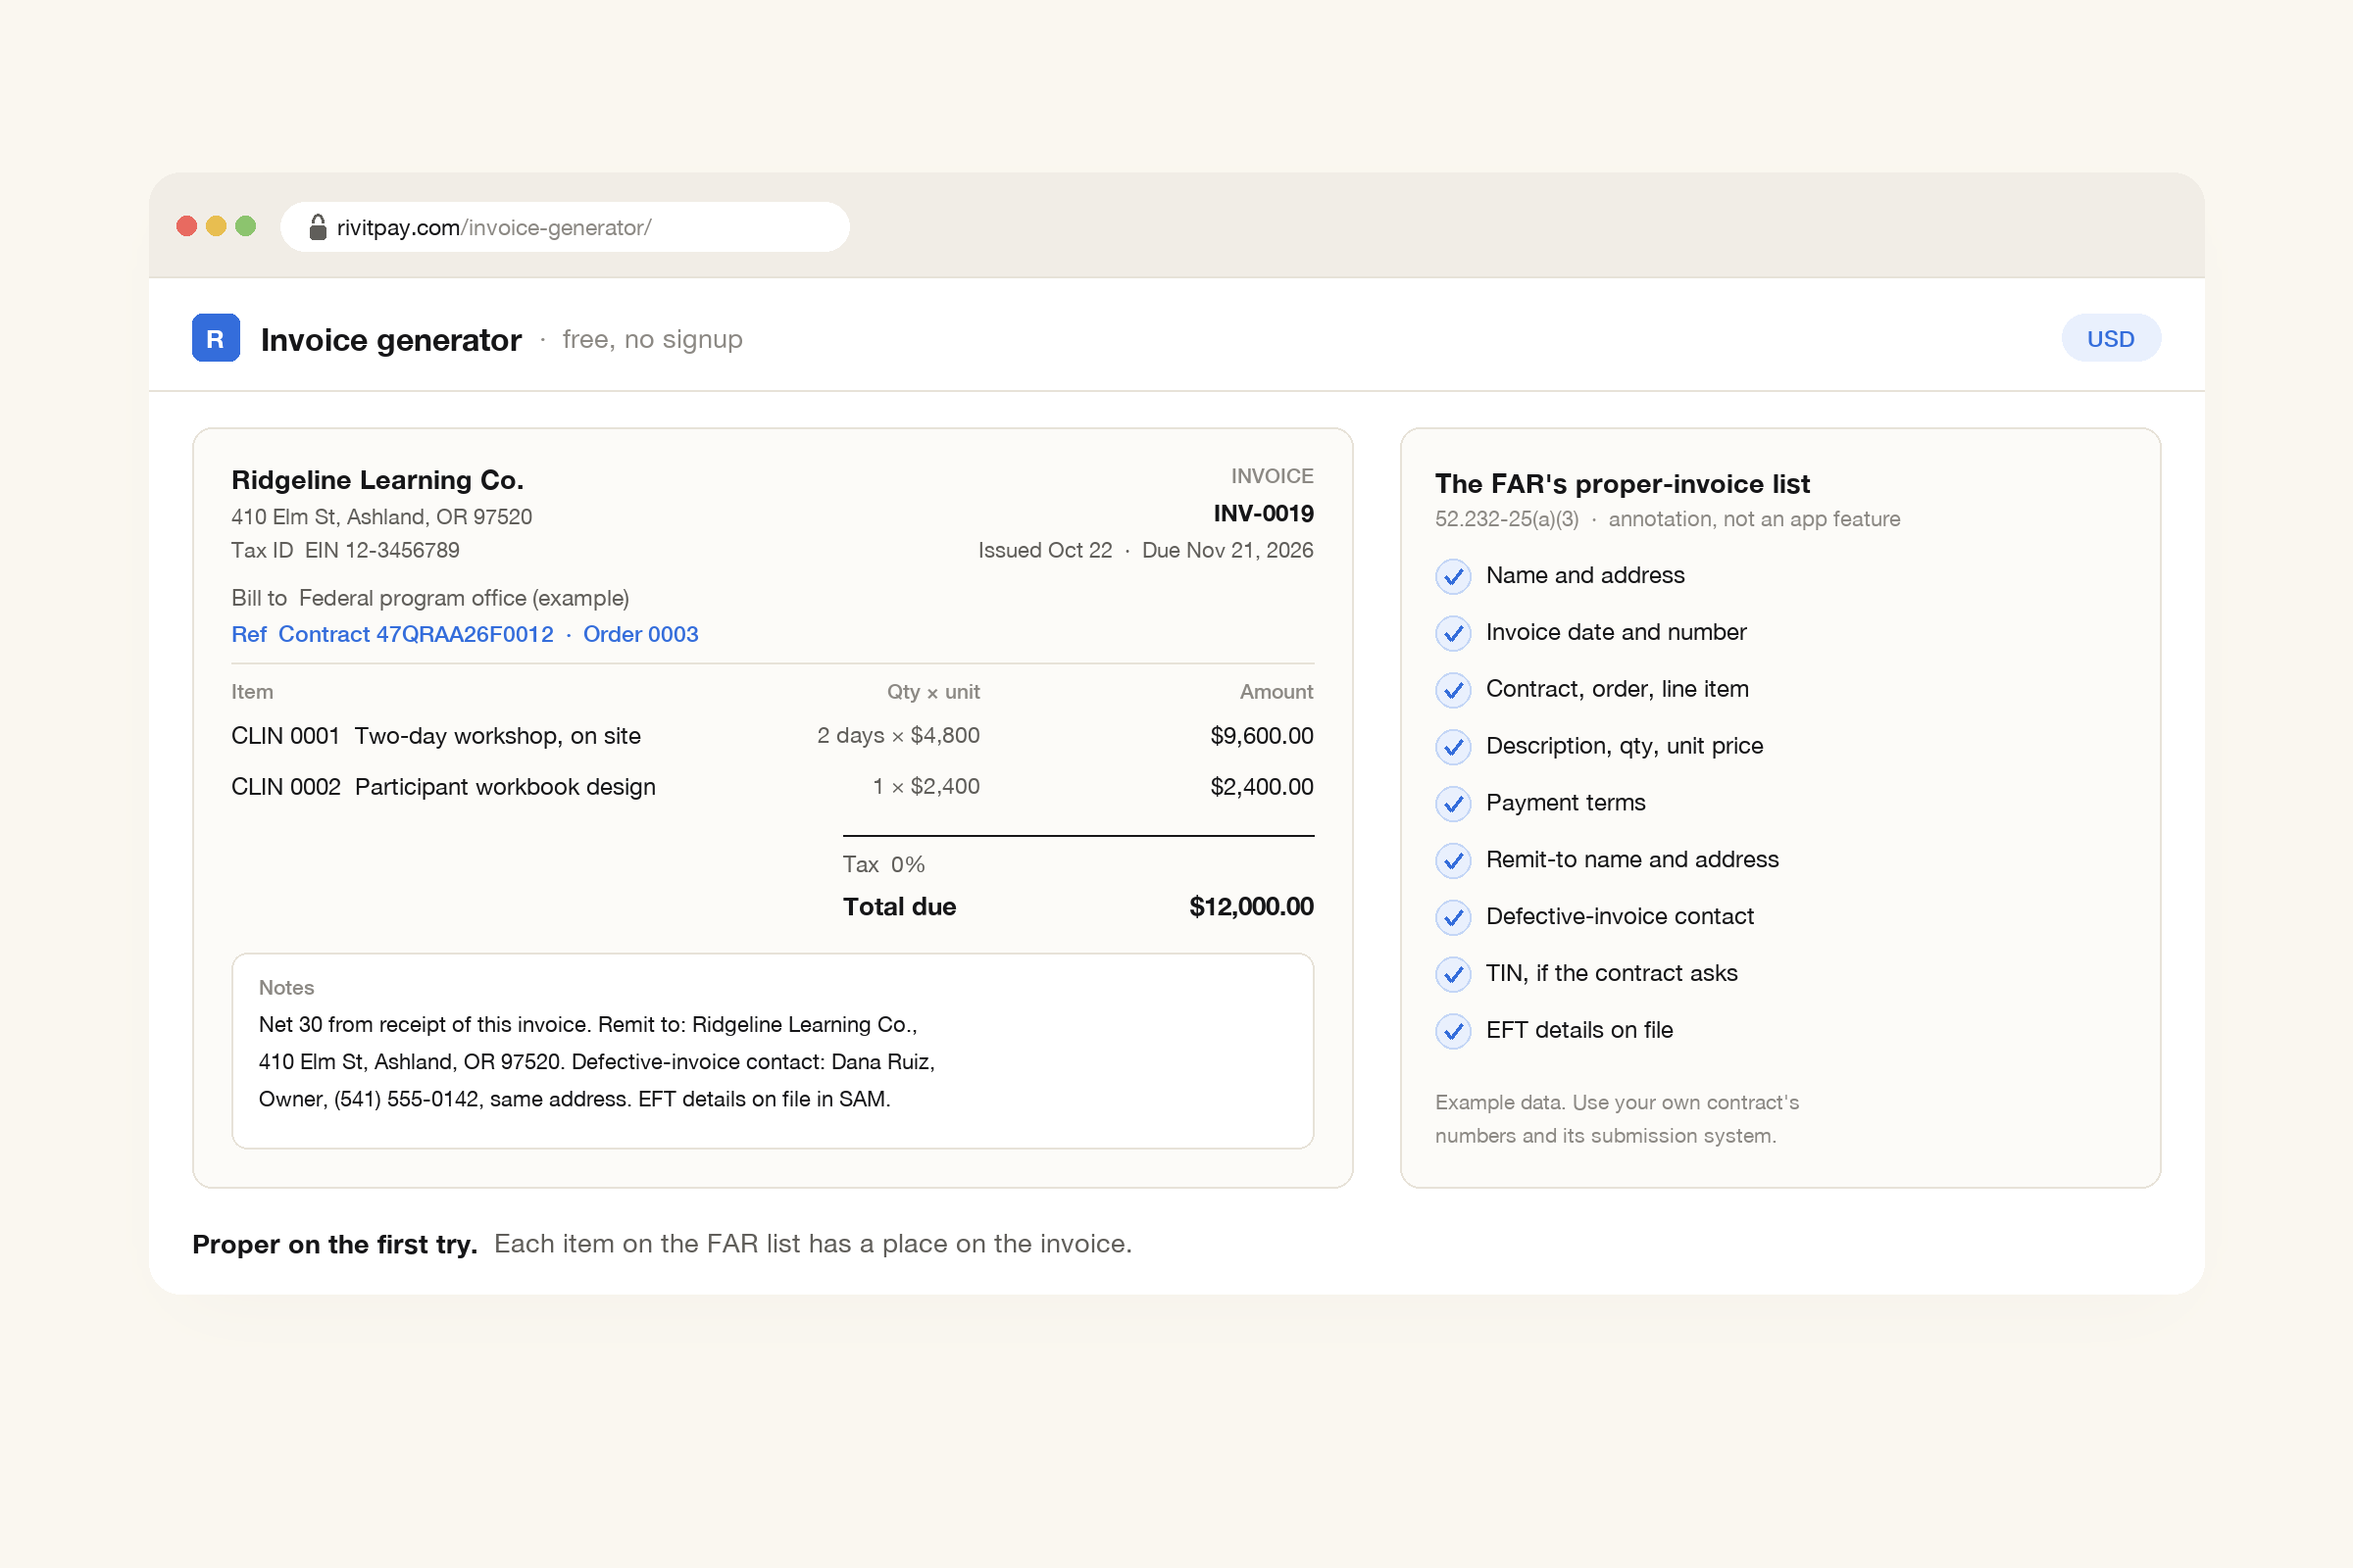Toggle the Remit-to name and address checkmark
Screen dimensions: 2353x1568
pos(1453,861)
